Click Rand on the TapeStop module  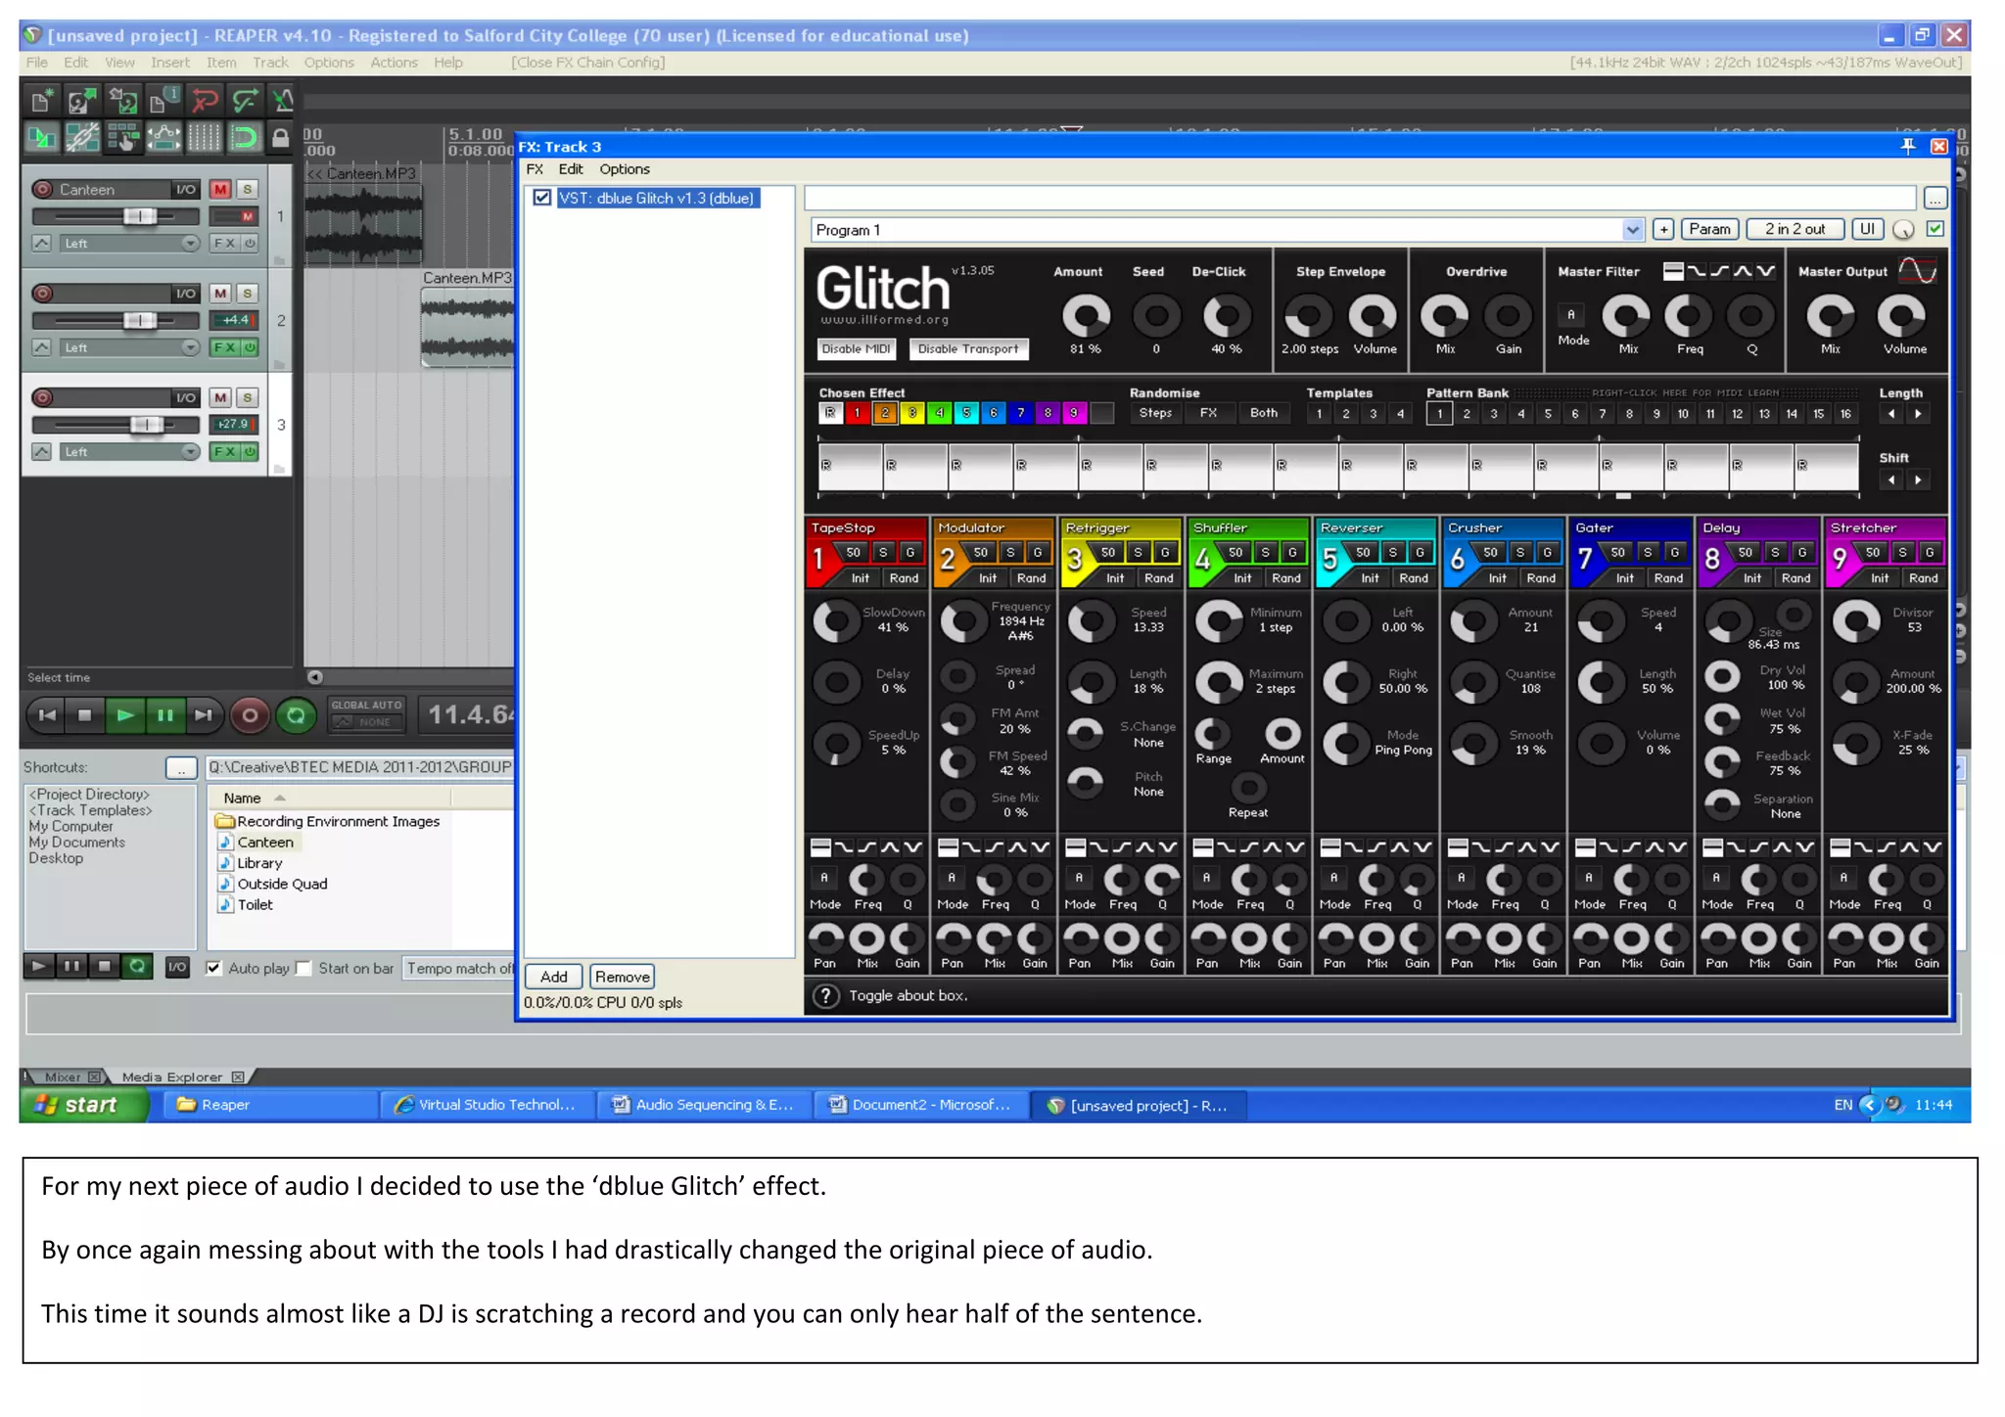point(904,578)
